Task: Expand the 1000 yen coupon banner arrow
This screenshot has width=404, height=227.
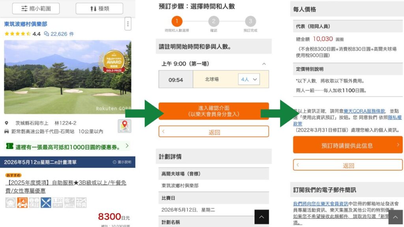Action: tap(127, 146)
